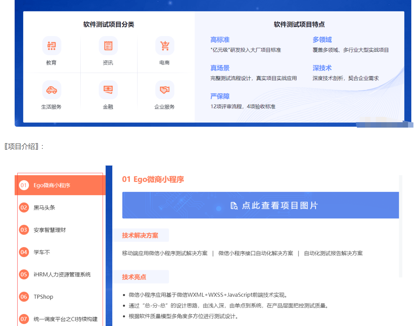Click the 05 numbered badge beside iHRM
Screen dimensions: 414x326
[24, 274]
